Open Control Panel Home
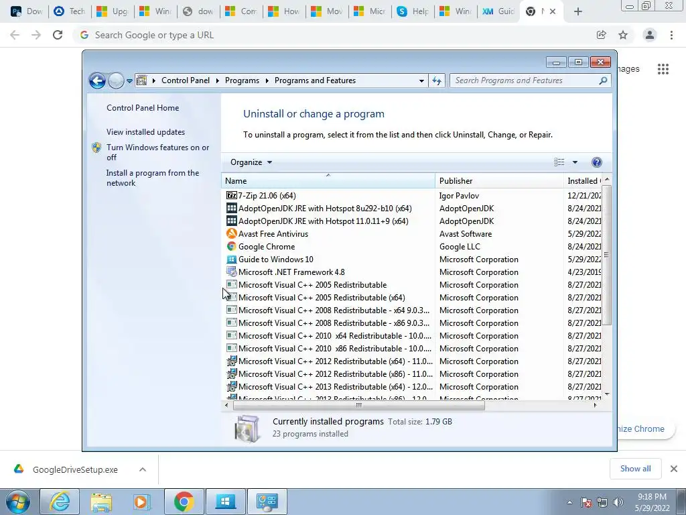This screenshot has width=686, height=515. (143, 108)
